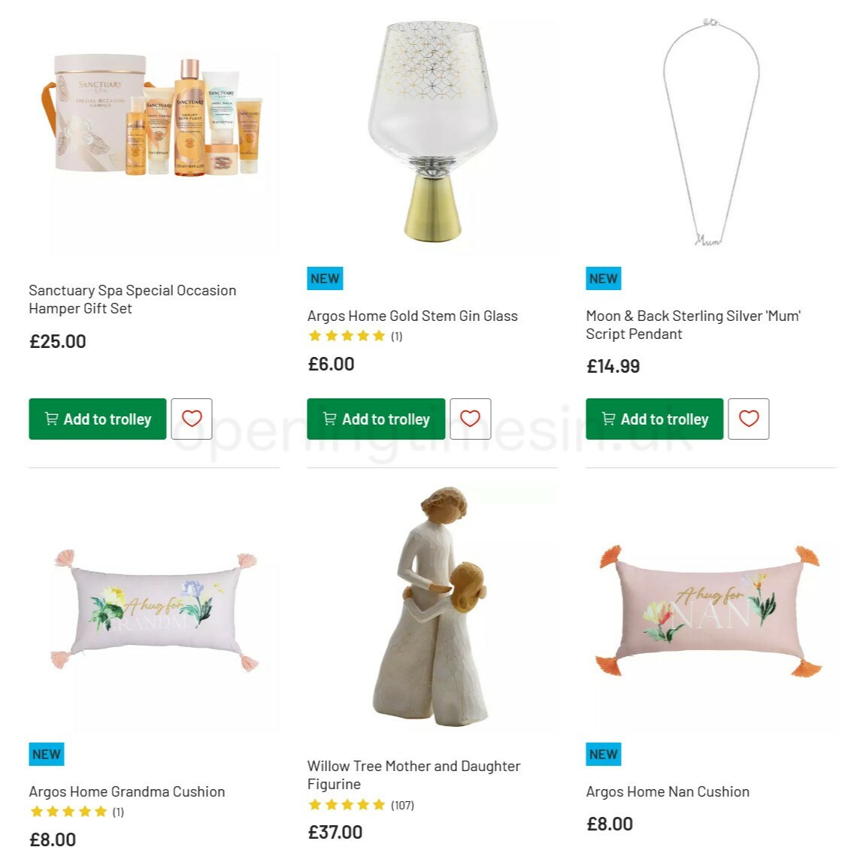Click the NEW badge on Mum Script Pendant
This screenshot has height=859, width=866.
pyautogui.click(x=602, y=278)
